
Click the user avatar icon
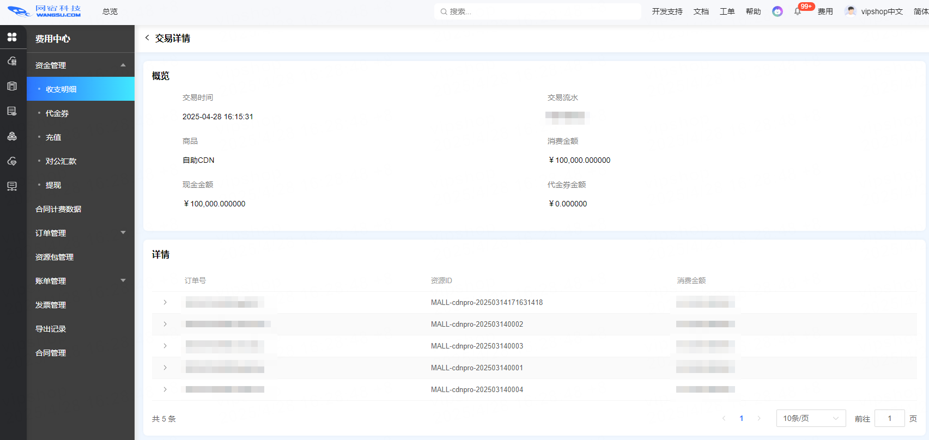[x=851, y=11]
